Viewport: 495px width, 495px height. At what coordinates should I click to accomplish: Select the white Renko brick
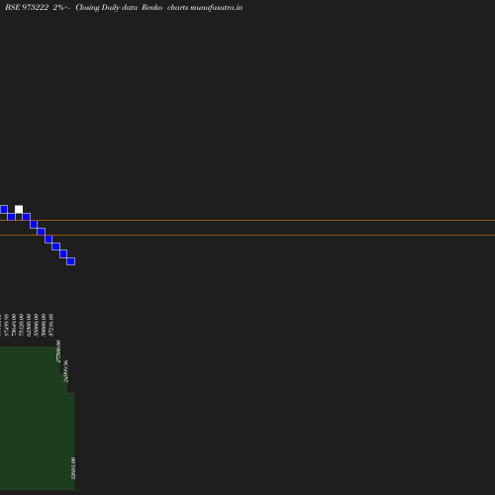(19, 209)
